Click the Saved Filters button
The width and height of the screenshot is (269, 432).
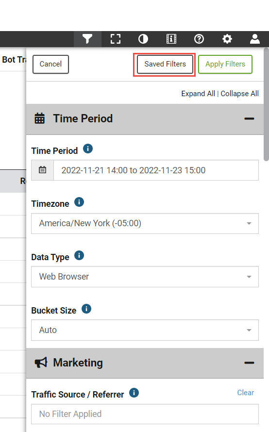[x=165, y=64]
